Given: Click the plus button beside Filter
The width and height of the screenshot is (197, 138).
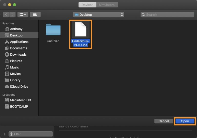Looking at the screenshot, I should [x=4, y=134].
